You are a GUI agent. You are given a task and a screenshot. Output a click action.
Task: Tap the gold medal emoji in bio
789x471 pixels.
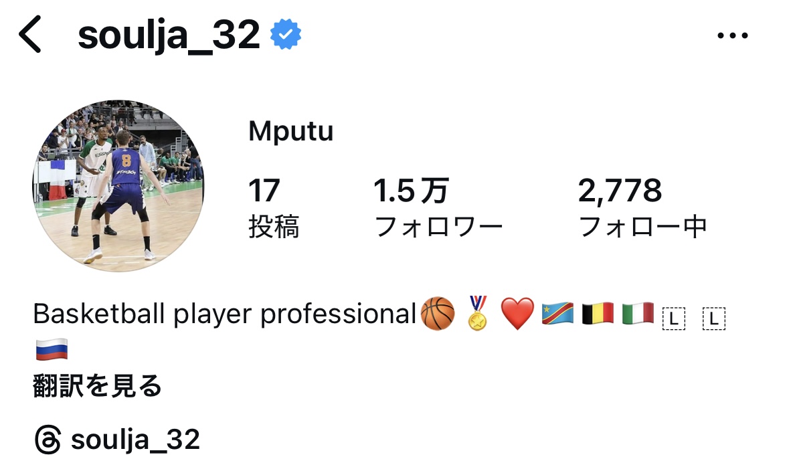click(x=478, y=313)
